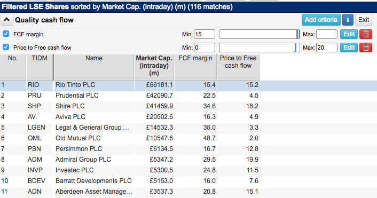377x198 pixels.
Task: Delete the FCF margin criterion
Action: (366, 34)
